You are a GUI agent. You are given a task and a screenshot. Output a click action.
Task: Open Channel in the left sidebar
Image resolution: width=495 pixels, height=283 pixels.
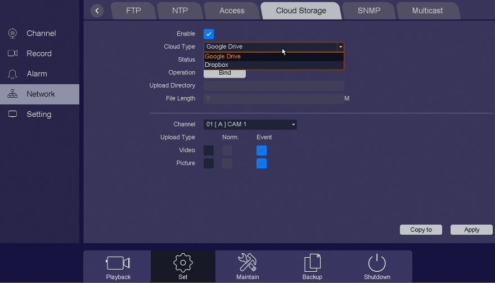coord(40,34)
